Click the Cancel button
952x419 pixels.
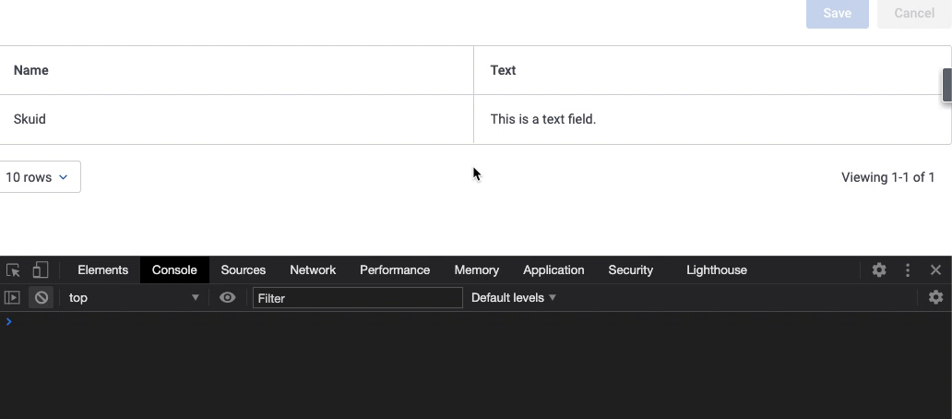(x=913, y=13)
